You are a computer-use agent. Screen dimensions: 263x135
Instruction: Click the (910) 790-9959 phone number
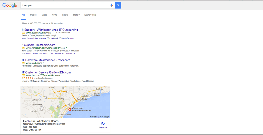point(63,33)
